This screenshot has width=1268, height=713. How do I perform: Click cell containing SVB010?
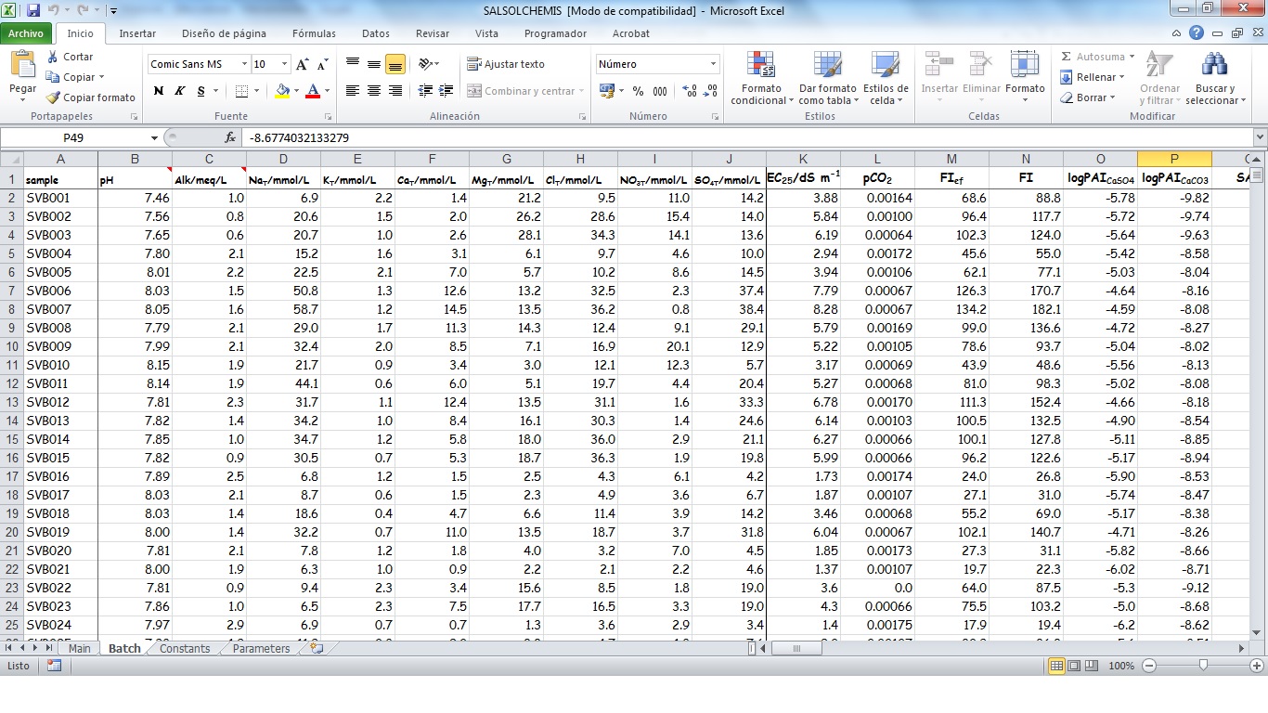60,365
